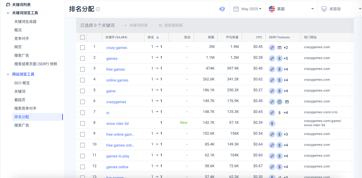Toggle the select-all checkbox in table header
362x178 pixels.
(82, 37)
